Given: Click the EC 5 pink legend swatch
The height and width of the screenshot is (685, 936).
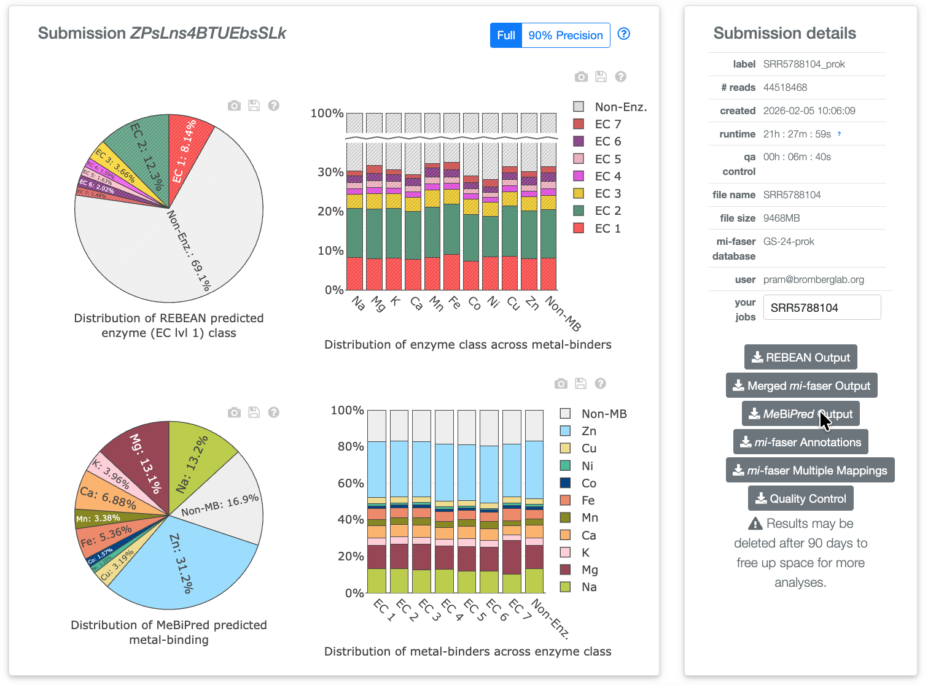Looking at the screenshot, I should [x=579, y=159].
